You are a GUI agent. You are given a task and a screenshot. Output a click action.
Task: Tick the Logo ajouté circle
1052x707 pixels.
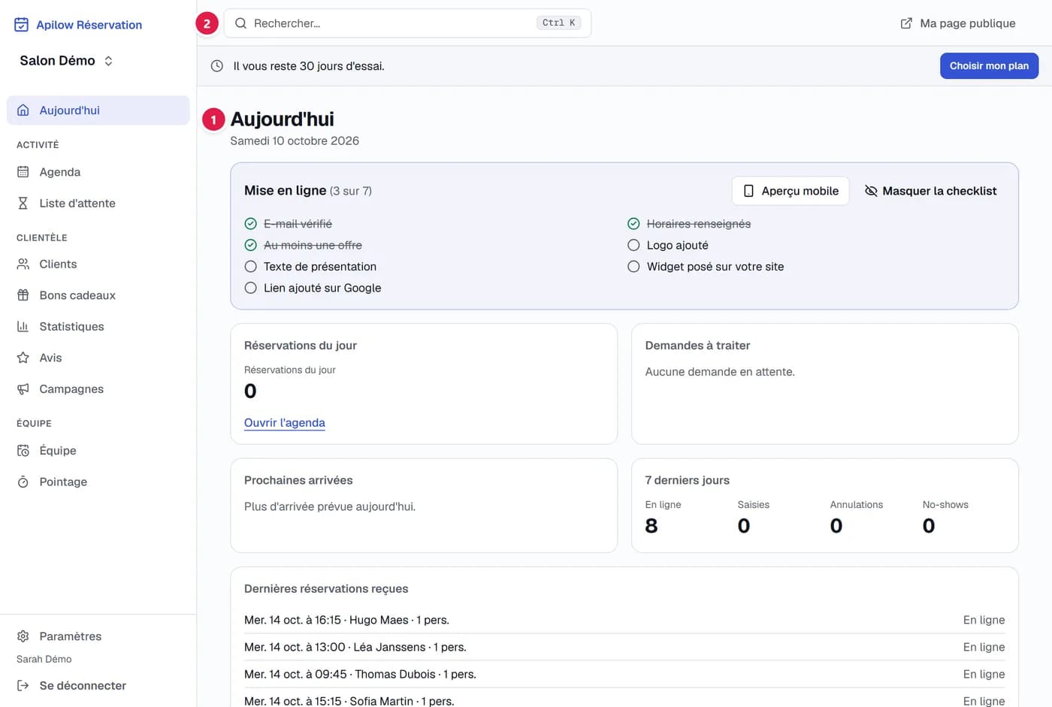[x=633, y=245]
